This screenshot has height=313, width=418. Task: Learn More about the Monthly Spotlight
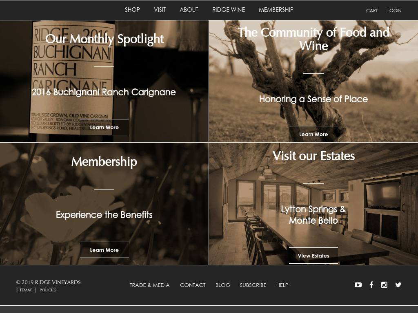coord(104,127)
